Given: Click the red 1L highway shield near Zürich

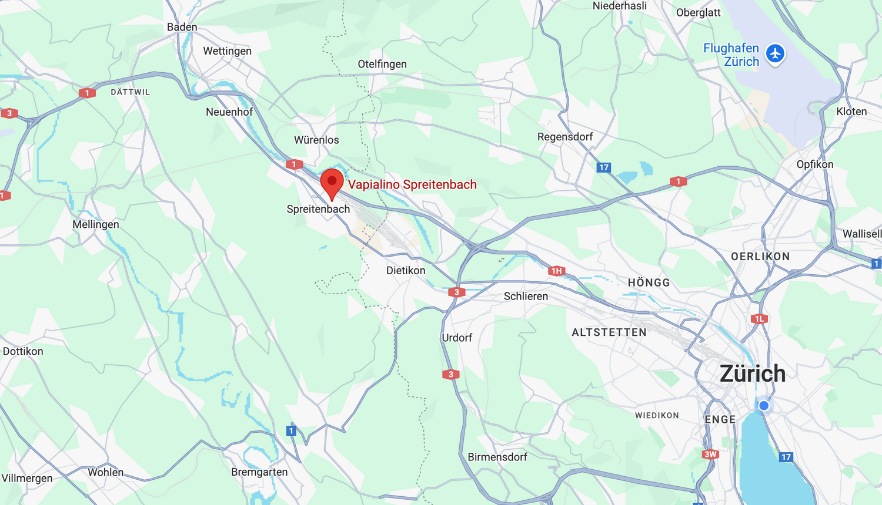Looking at the screenshot, I should (x=759, y=319).
